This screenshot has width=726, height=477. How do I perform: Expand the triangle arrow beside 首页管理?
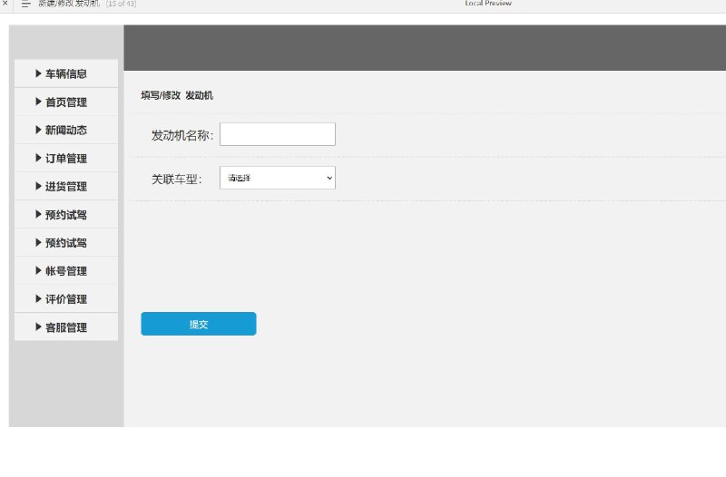tap(38, 102)
